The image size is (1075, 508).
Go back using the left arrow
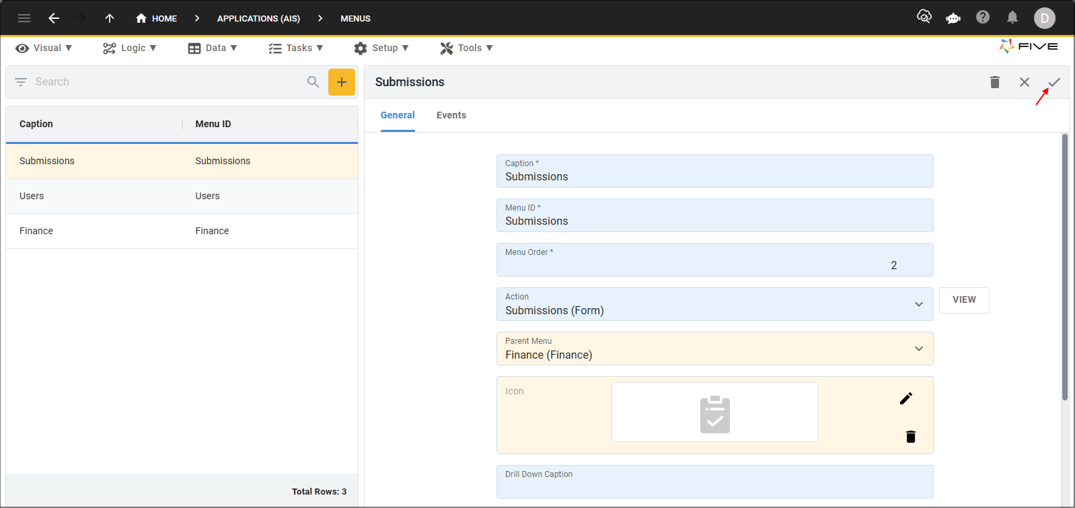point(54,18)
